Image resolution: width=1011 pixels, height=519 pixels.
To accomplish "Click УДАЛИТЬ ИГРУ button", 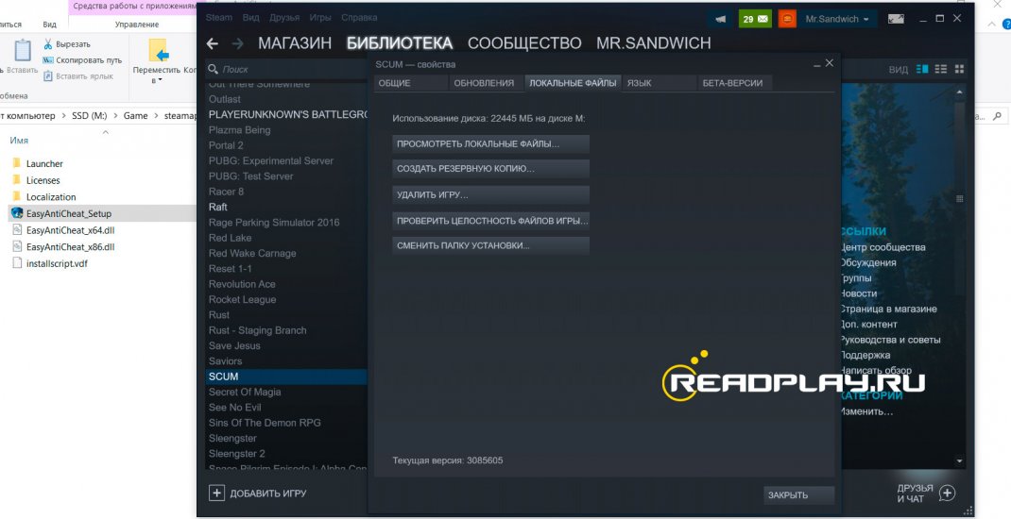I will pos(490,194).
